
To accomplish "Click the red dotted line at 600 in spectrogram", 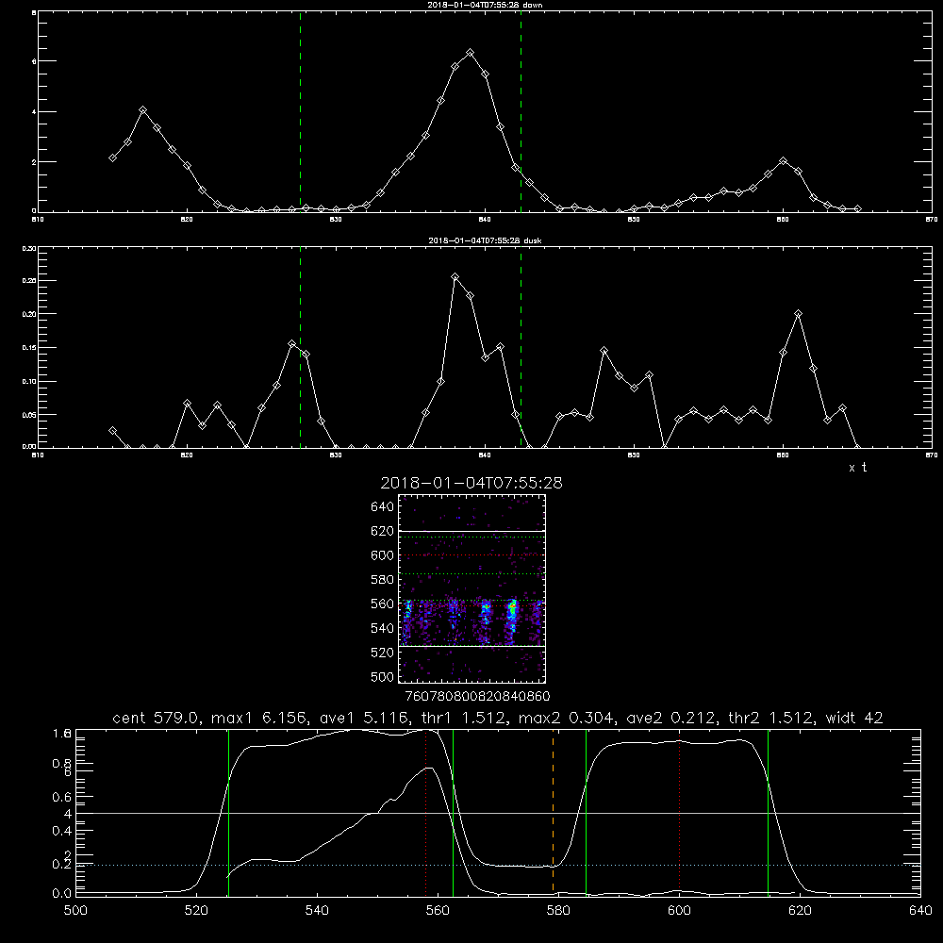I will click(x=472, y=555).
